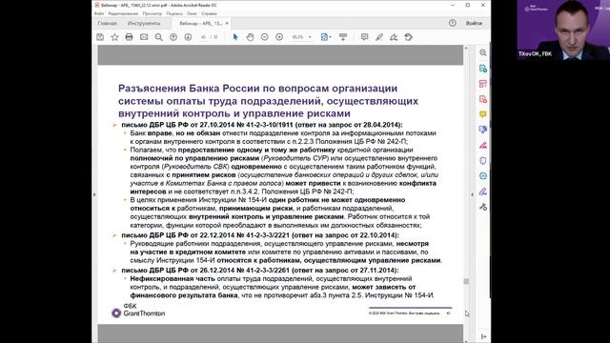610x343 pixels.
Task: Open the green Compress PDF tool in the right pane
Action: pyautogui.click(x=483, y=175)
